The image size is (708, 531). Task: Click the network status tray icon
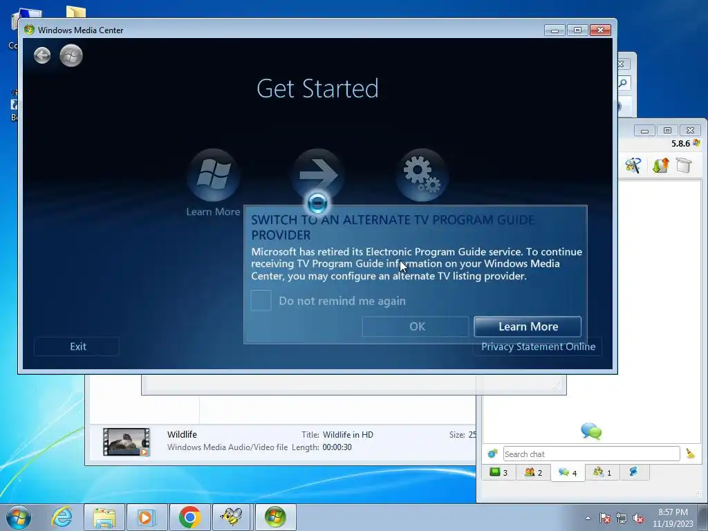[x=622, y=518]
